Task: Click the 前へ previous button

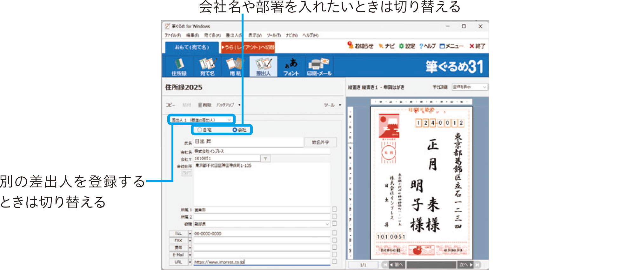Action: [x=397, y=265]
